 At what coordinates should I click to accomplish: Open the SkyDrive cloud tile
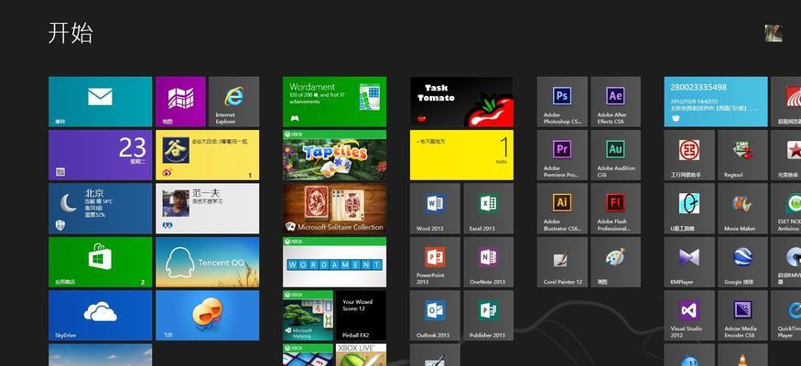point(100,315)
